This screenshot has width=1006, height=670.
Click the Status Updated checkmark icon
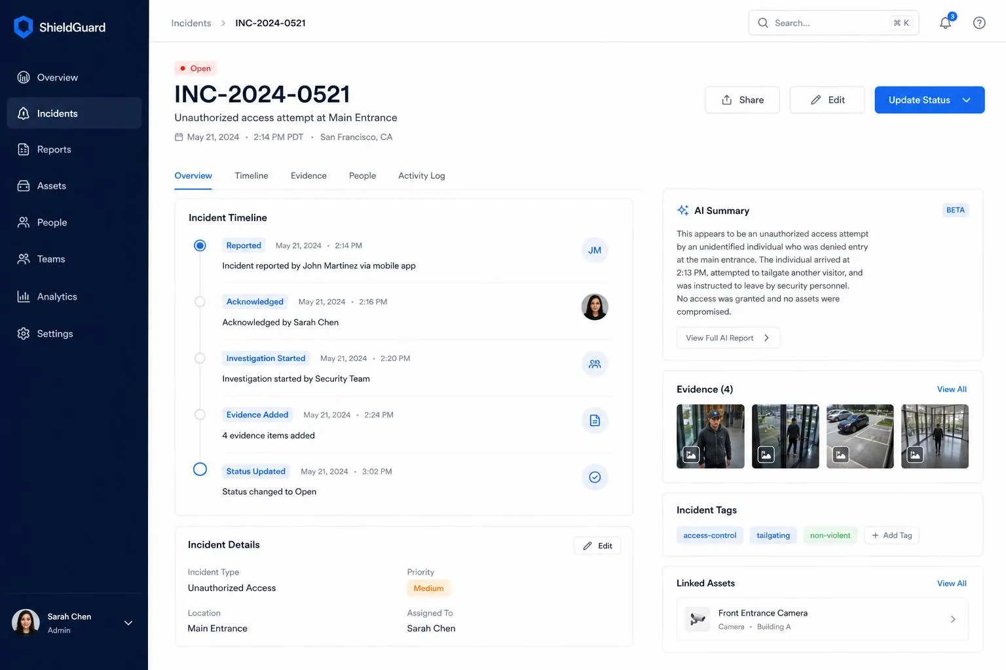[x=595, y=477]
